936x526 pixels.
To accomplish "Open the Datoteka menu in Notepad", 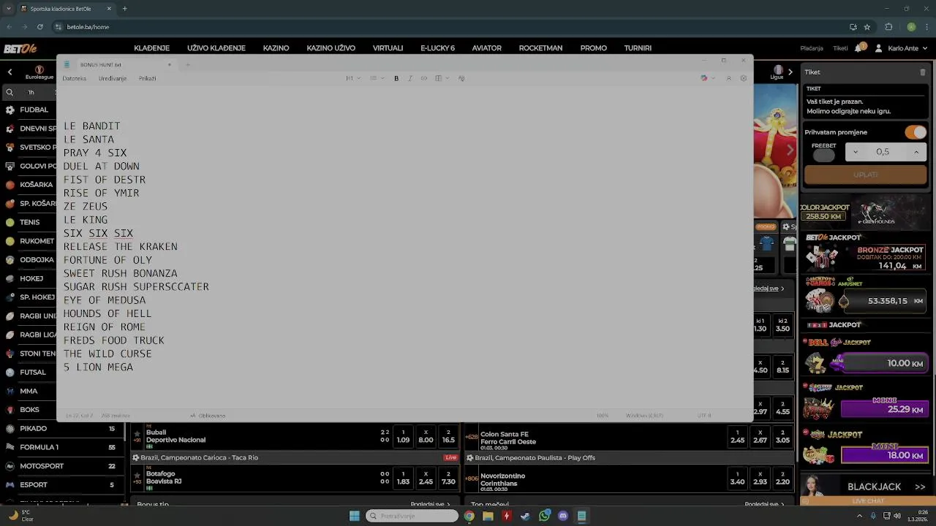I will [74, 78].
